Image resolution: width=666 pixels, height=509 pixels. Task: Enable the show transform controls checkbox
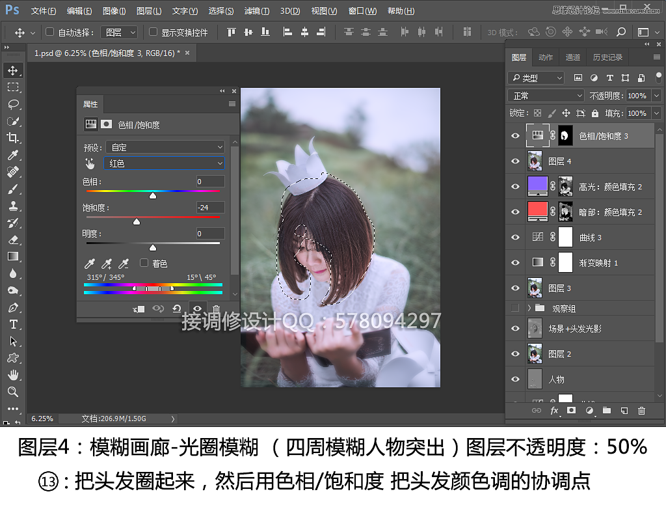coord(153,32)
